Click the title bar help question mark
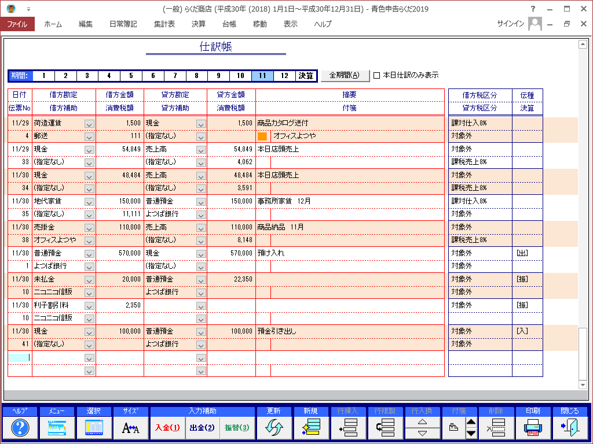 pos(533,9)
